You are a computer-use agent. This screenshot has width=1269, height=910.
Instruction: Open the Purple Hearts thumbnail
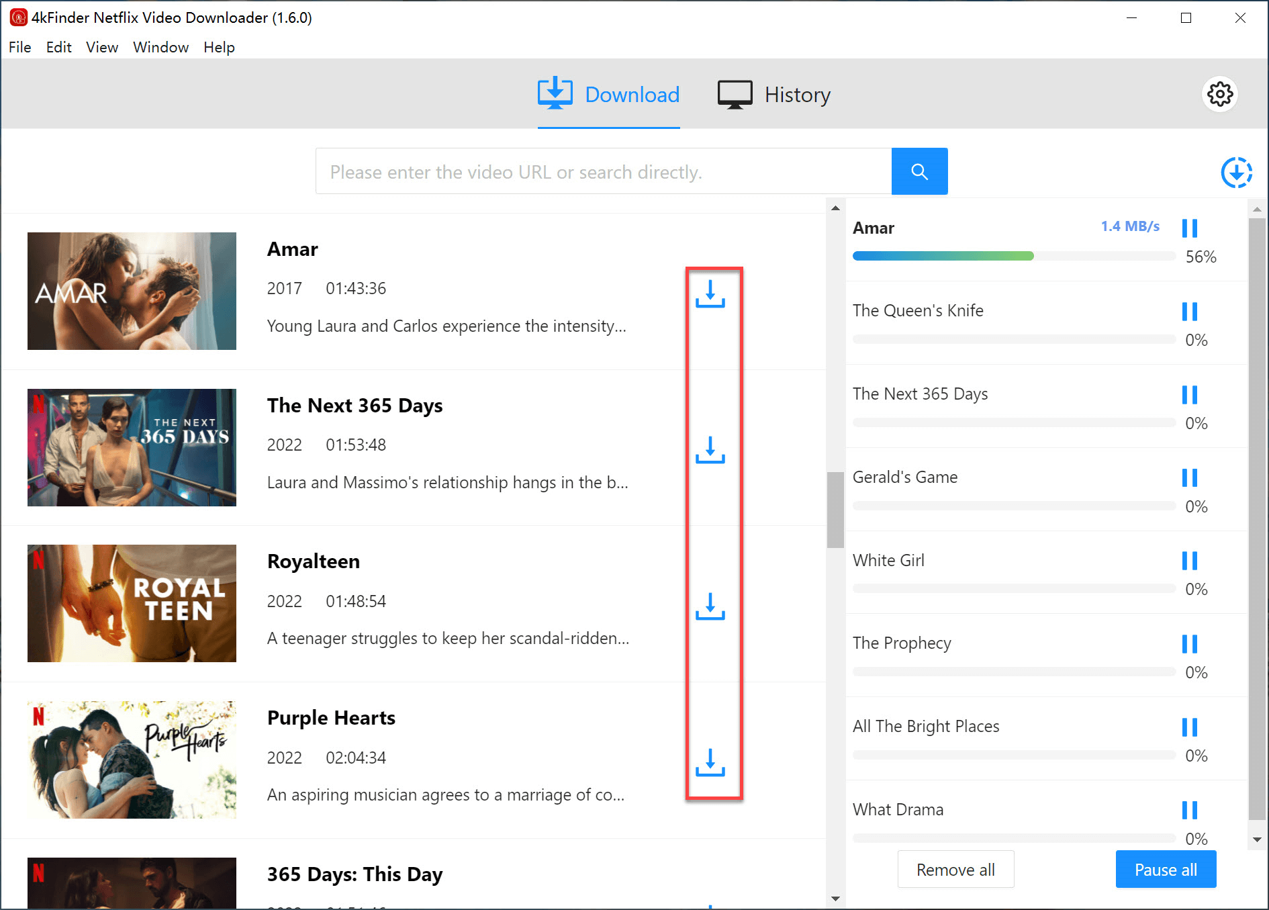(132, 760)
